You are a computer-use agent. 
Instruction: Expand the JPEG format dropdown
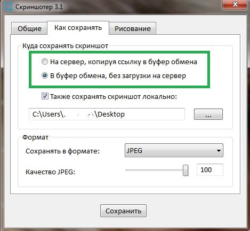[174, 150]
